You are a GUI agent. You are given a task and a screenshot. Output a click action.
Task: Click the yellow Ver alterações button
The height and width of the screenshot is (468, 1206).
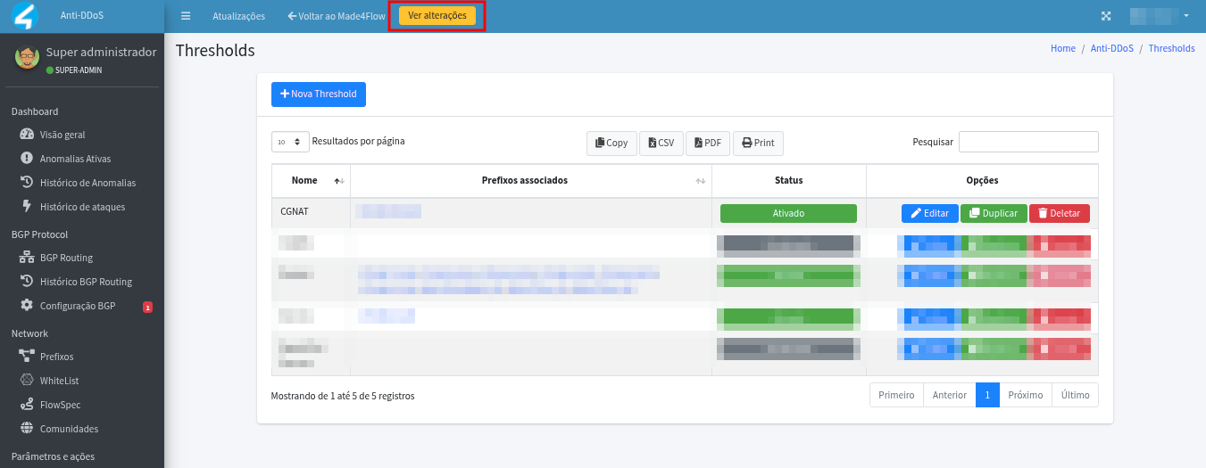(x=437, y=16)
